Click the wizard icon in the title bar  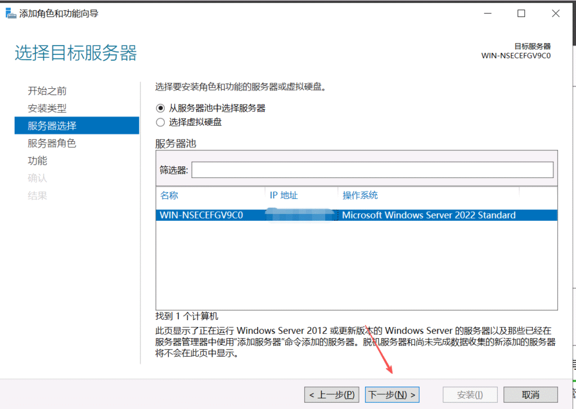[11, 13]
